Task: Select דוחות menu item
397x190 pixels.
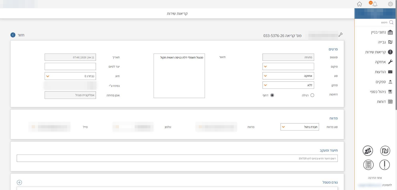Action: pyautogui.click(x=381, y=102)
